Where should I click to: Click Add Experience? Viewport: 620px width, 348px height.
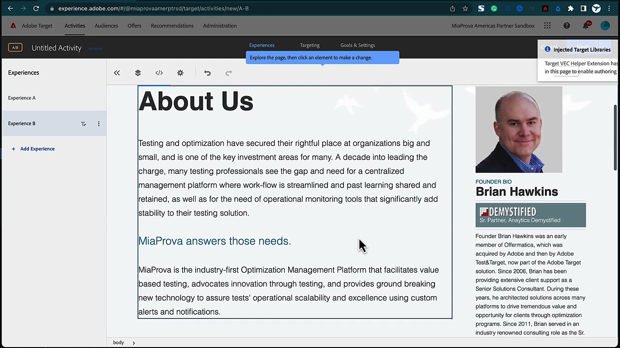tap(33, 149)
